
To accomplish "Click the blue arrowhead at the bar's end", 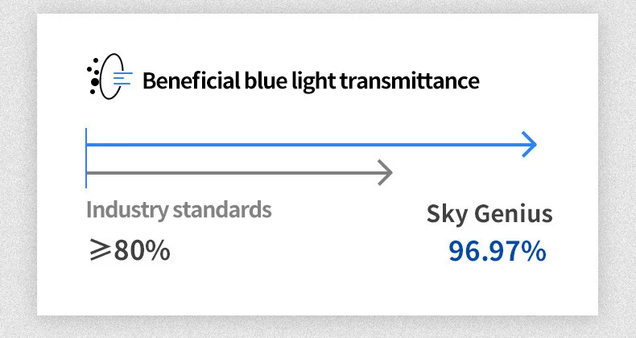I will tap(528, 145).
